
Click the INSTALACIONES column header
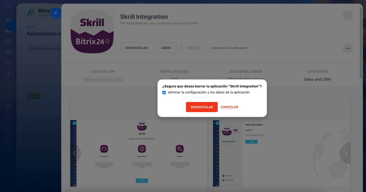pyautogui.click(x=174, y=72)
